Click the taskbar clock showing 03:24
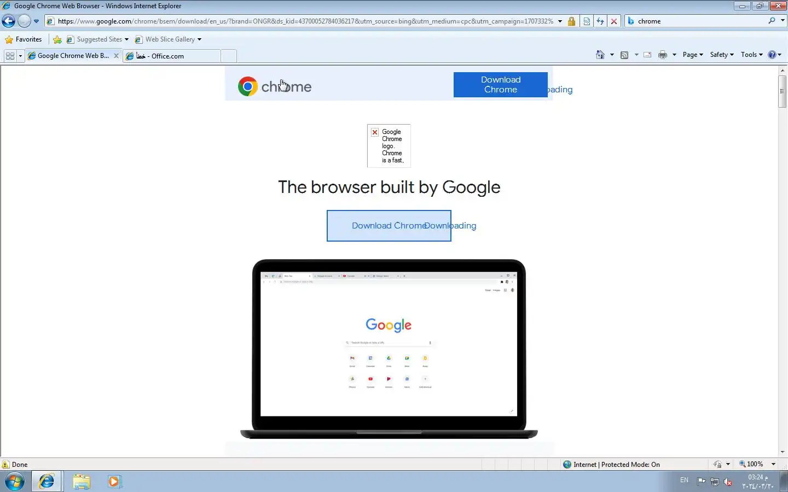The height and width of the screenshot is (492, 788). pos(757,482)
